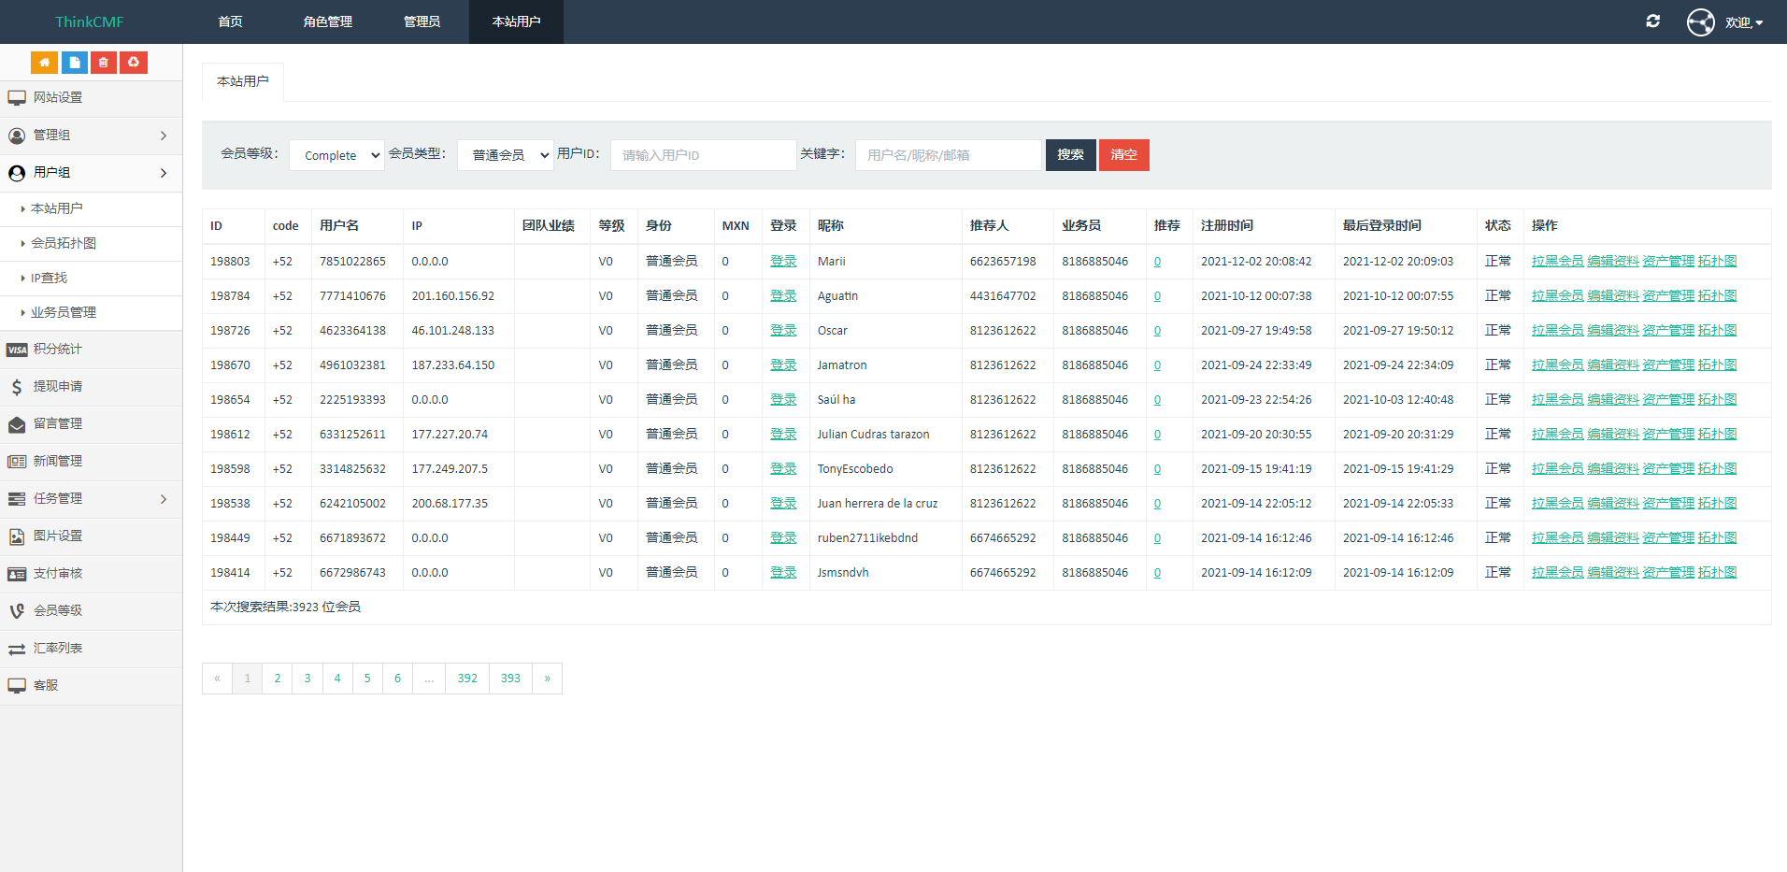Click 登录 link for user Jsmsndvh

pyautogui.click(x=783, y=573)
